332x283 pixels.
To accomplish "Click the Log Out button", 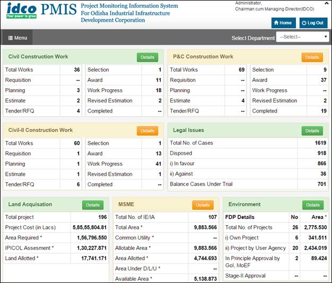I will 313,23.
